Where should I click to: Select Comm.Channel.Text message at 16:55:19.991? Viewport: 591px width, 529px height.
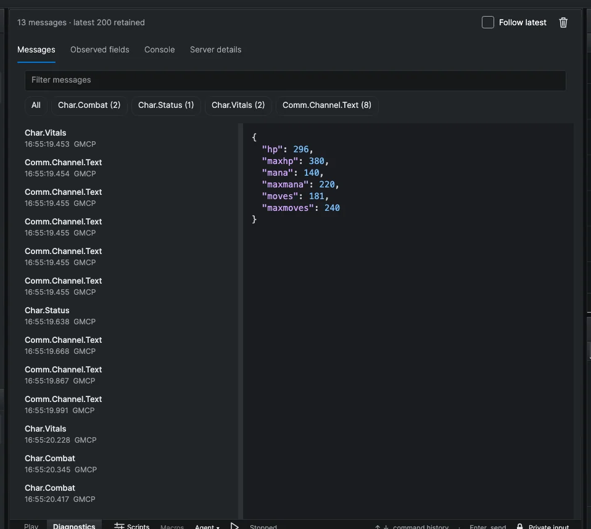coord(128,404)
